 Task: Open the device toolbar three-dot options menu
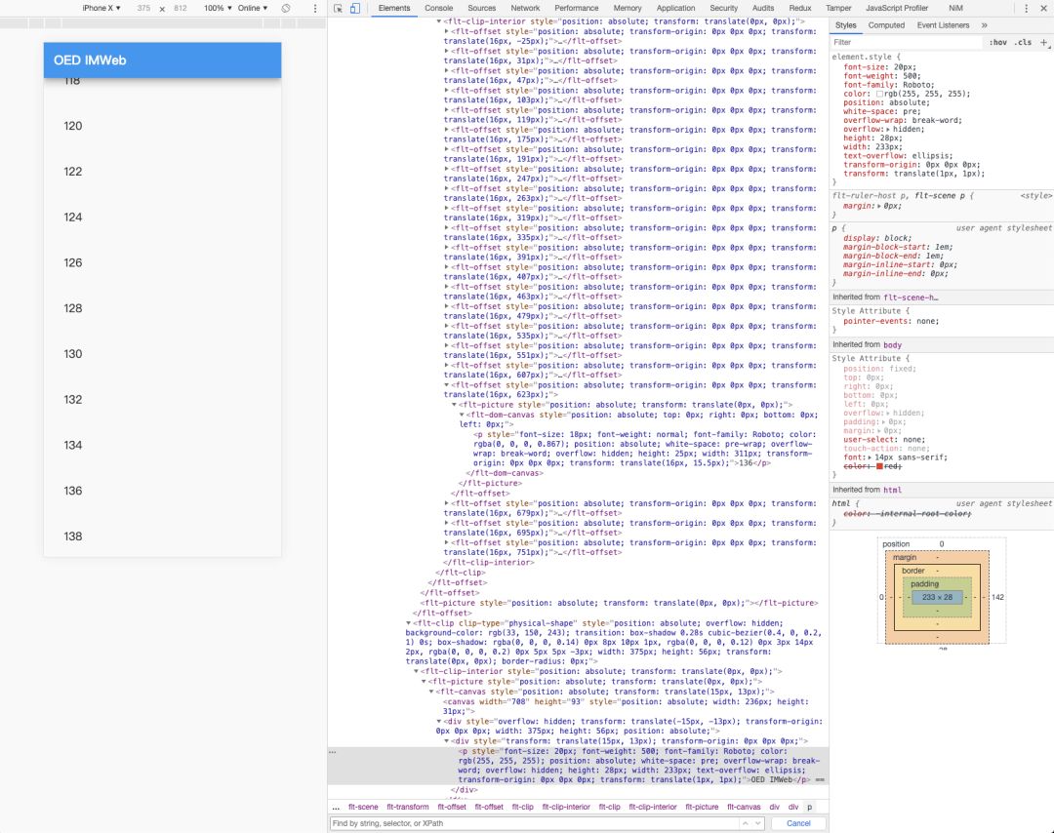(314, 8)
